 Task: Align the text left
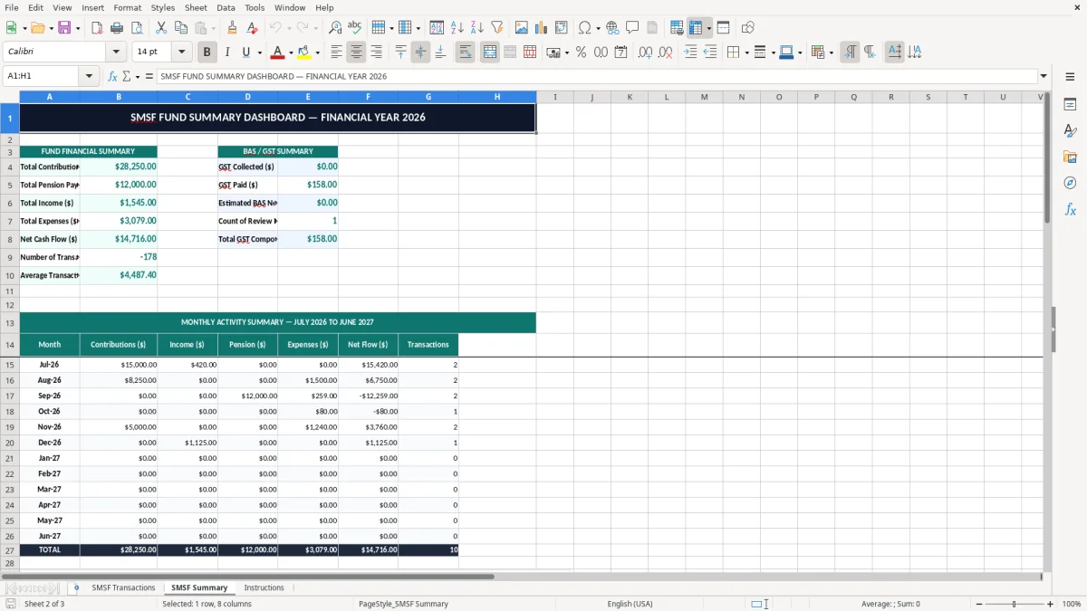336,53
